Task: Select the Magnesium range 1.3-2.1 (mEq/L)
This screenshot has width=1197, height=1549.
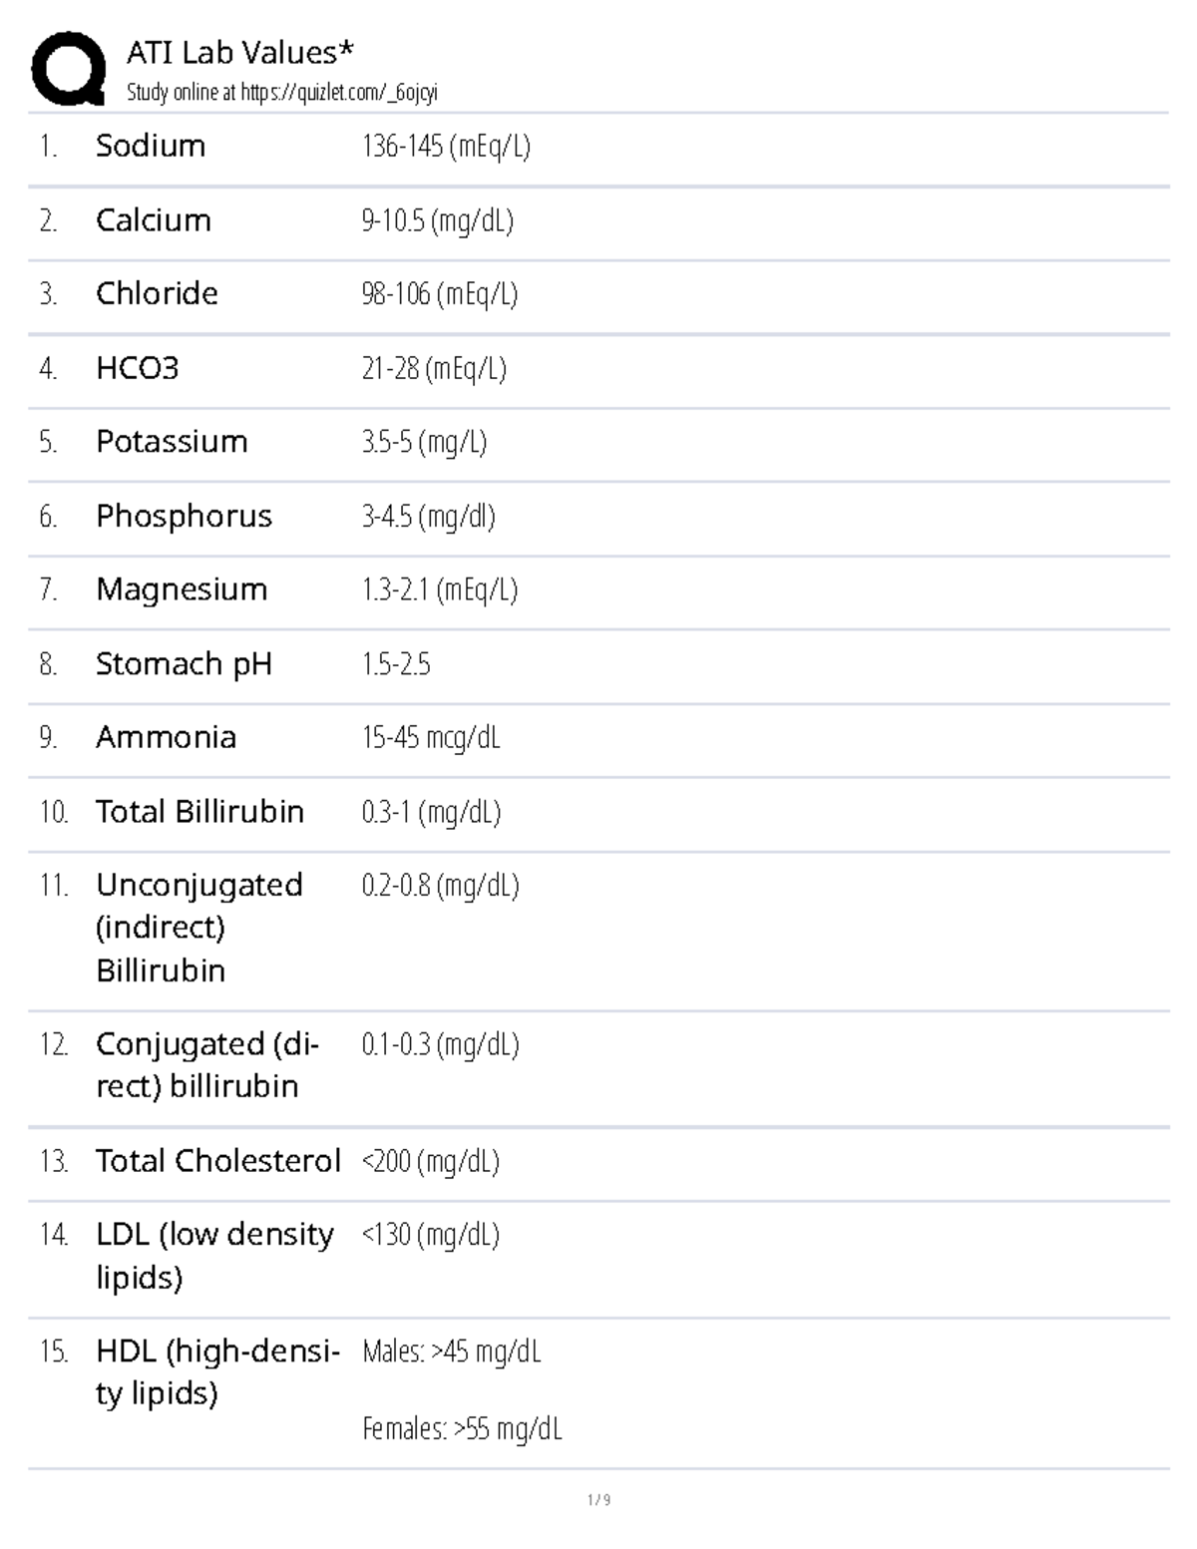Action: coord(440,589)
